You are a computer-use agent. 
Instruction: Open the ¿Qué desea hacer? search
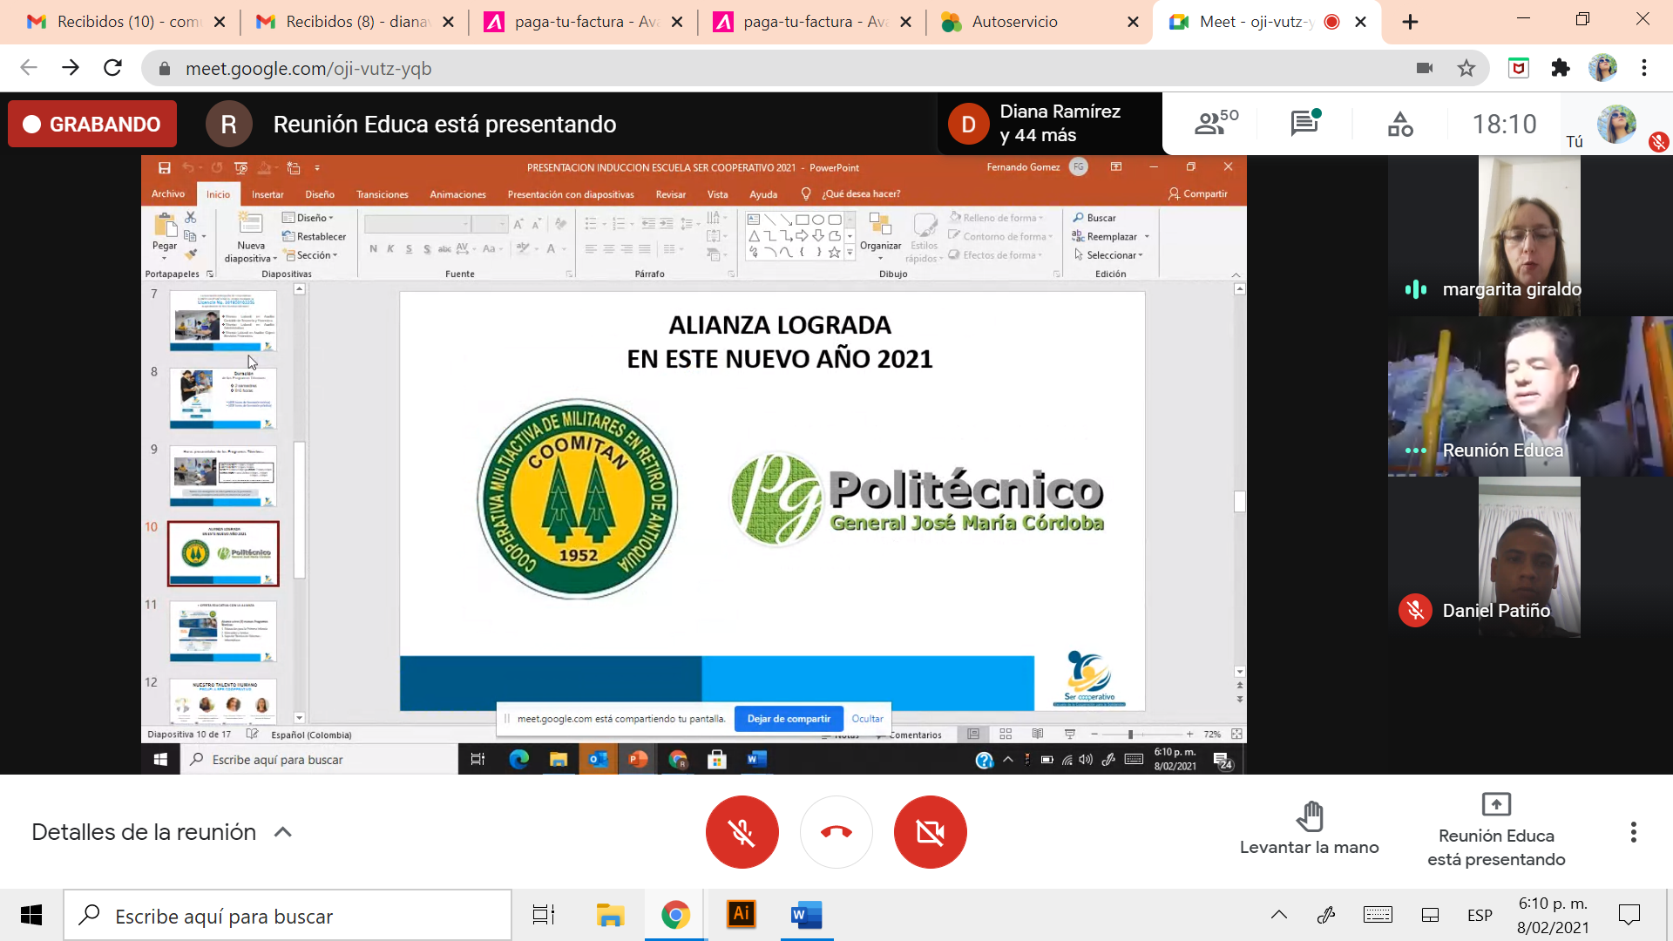pos(852,193)
